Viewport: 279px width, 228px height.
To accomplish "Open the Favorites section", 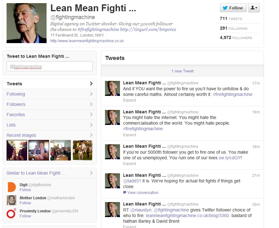I will coord(16,115).
